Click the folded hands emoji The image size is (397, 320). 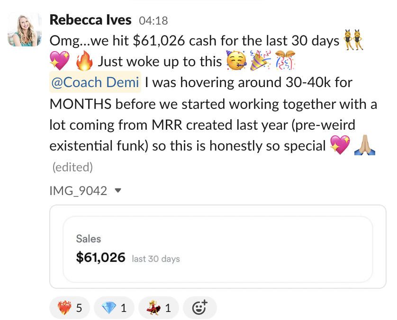365,145
